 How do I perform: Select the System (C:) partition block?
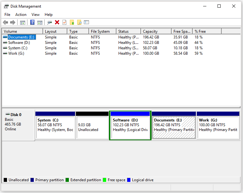pos(55,126)
